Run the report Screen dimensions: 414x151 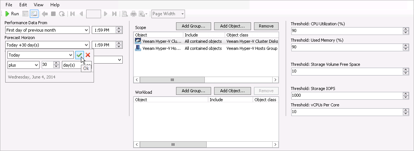click(x=12, y=14)
